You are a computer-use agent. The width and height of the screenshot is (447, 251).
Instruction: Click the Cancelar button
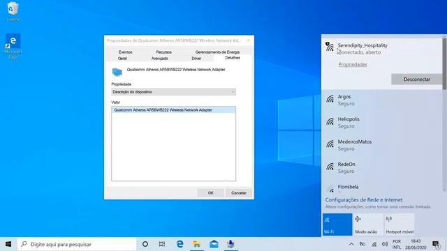click(x=239, y=193)
